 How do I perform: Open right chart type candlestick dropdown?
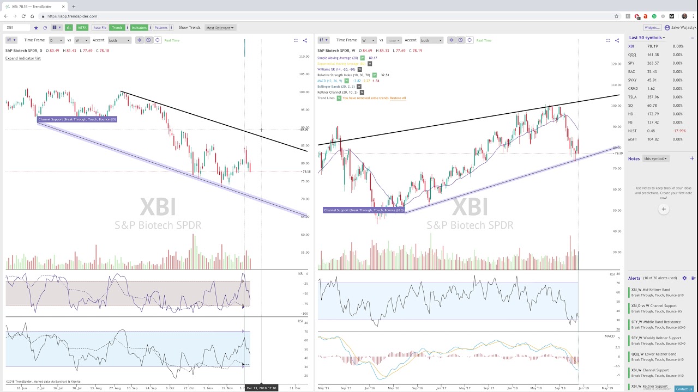(323, 40)
